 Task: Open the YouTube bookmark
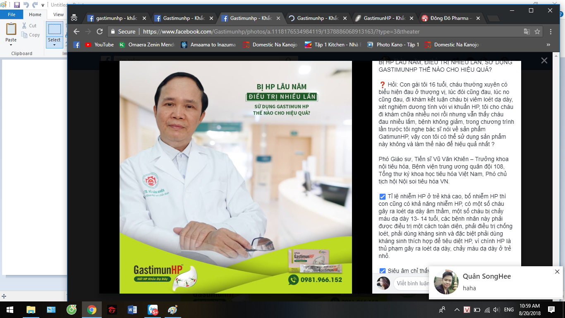99,45
